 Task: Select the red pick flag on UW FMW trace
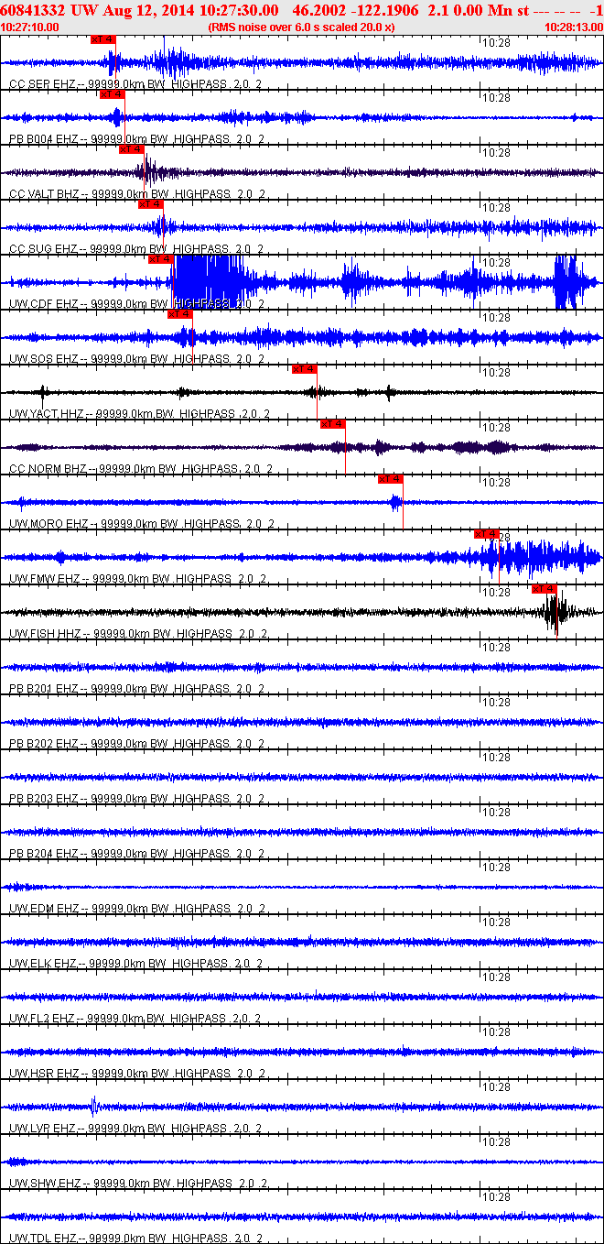[486, 534]
